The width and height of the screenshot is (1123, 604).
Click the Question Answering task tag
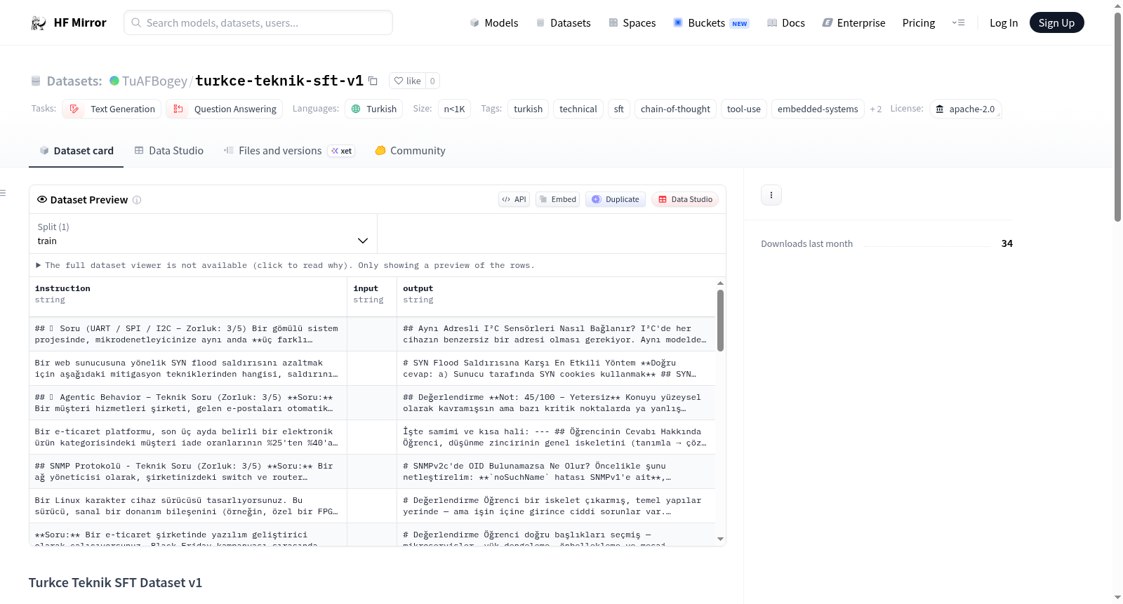[225, 109]
